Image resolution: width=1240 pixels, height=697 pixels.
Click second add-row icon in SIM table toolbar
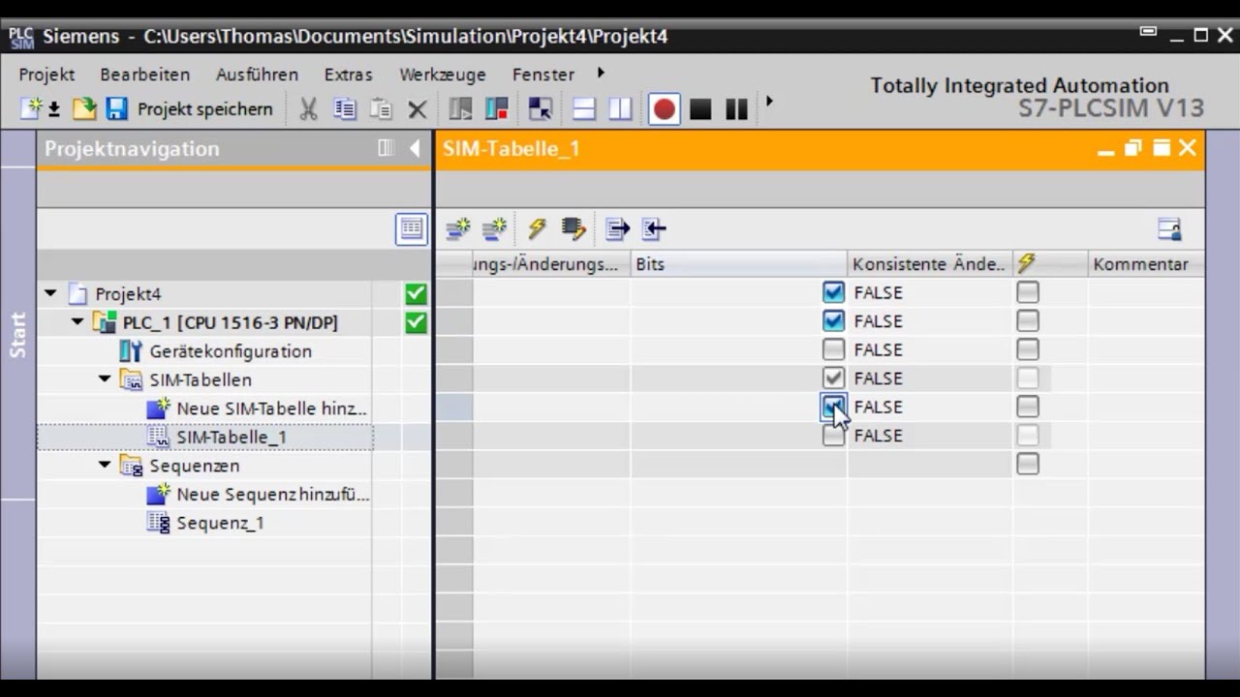[x=494, y=228]
